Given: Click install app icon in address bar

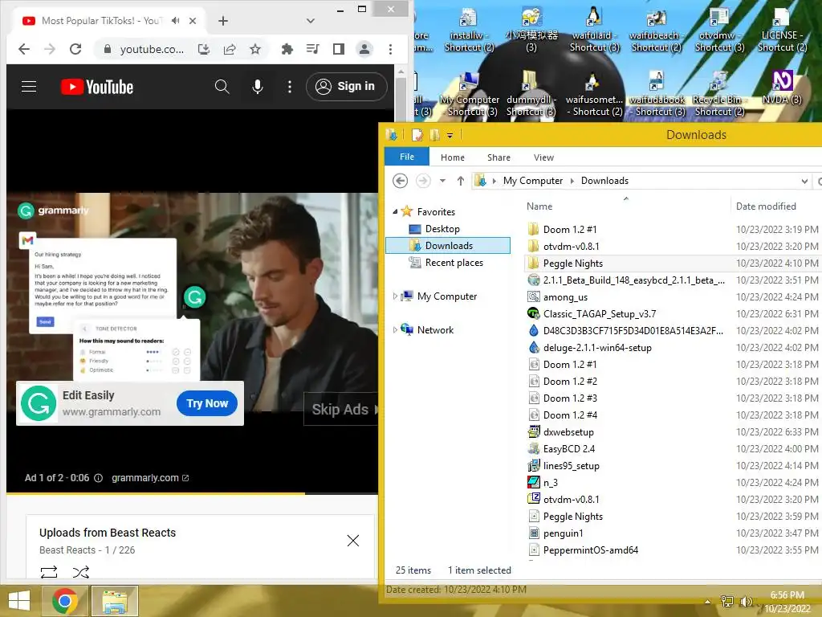Looking at the screenshot, I should coord(204,49).
